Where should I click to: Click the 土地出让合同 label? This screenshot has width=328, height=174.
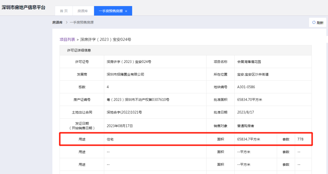[82, 112]
